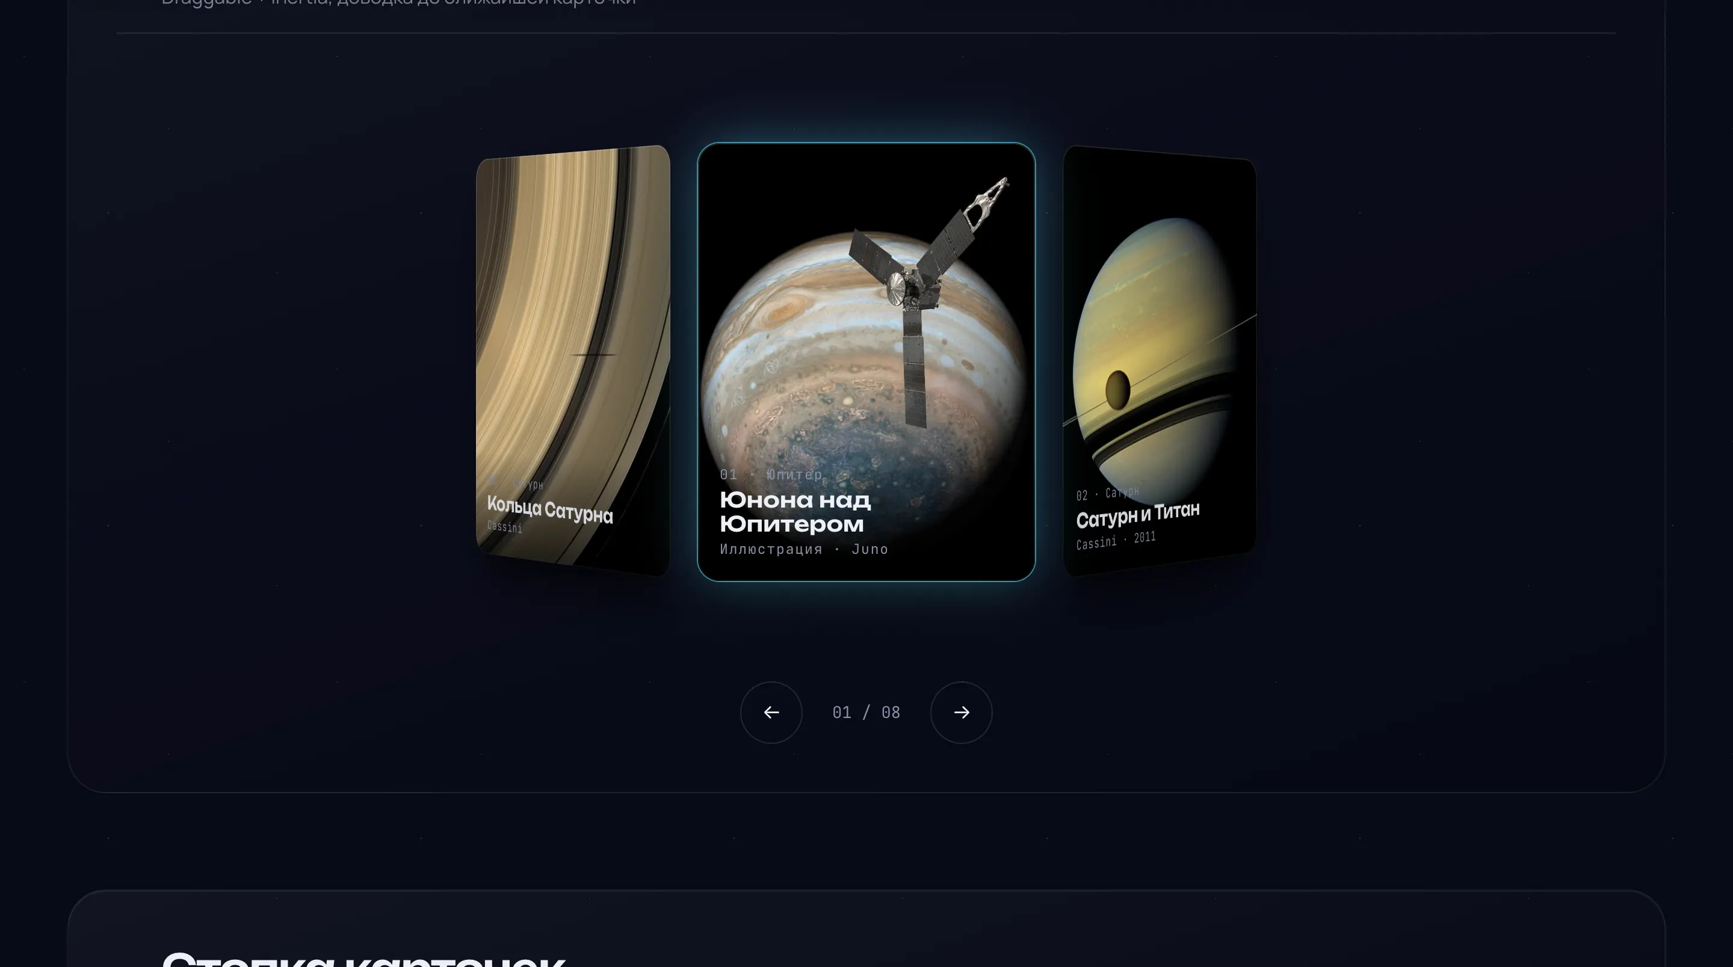Click the previous slide arrow button

point(771,712)
